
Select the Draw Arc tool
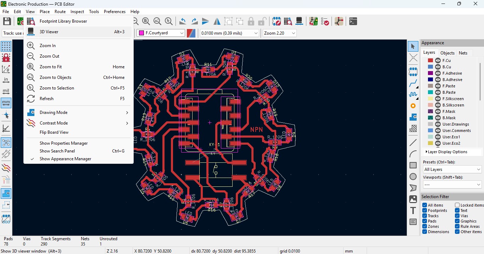coord(413,154)
